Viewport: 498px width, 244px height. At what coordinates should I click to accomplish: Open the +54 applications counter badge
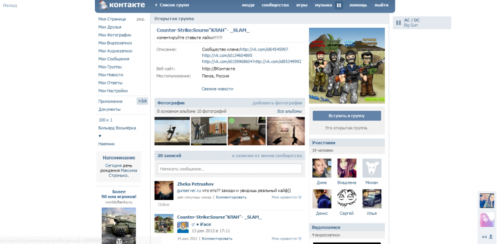[142, 101]
